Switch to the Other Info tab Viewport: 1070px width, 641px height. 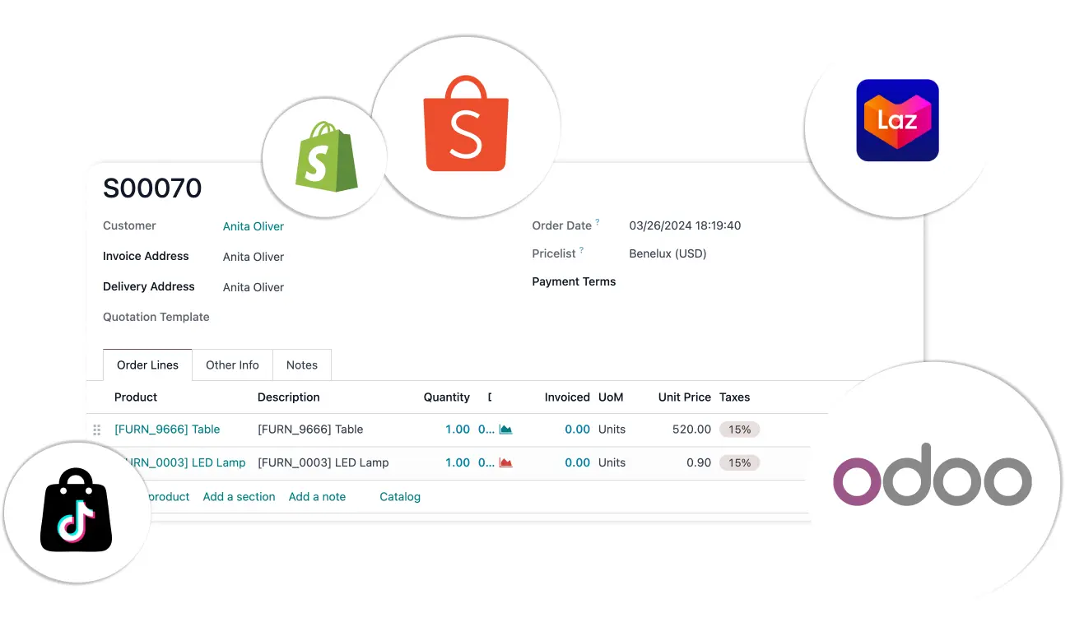(x=232, y=365)
